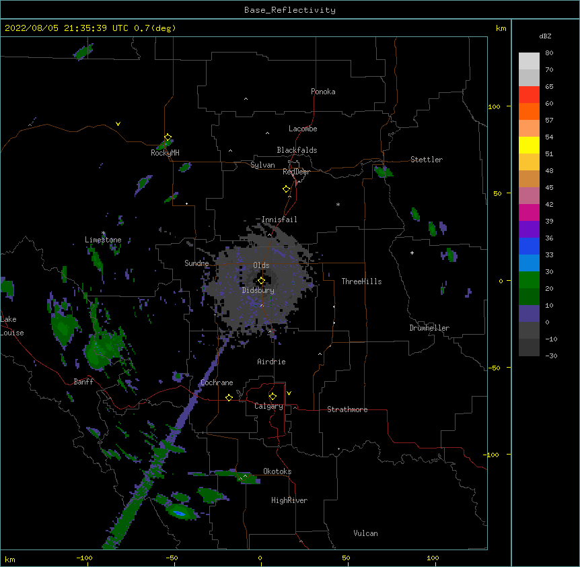
Task: Select the 60 dBZ red color swatch
Action: (529, 95)
